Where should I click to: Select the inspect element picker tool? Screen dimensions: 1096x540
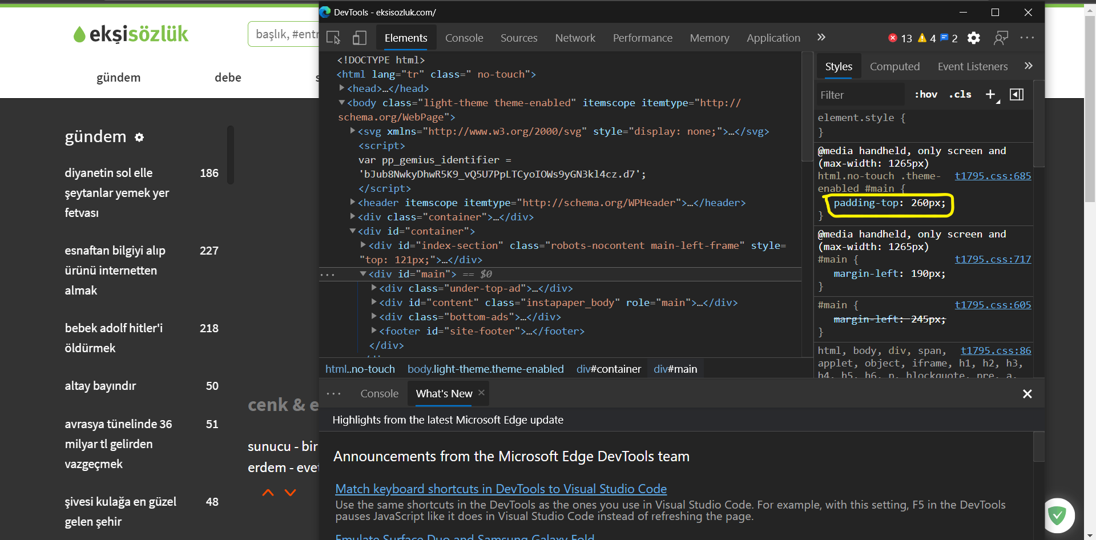tap(333, 37)
